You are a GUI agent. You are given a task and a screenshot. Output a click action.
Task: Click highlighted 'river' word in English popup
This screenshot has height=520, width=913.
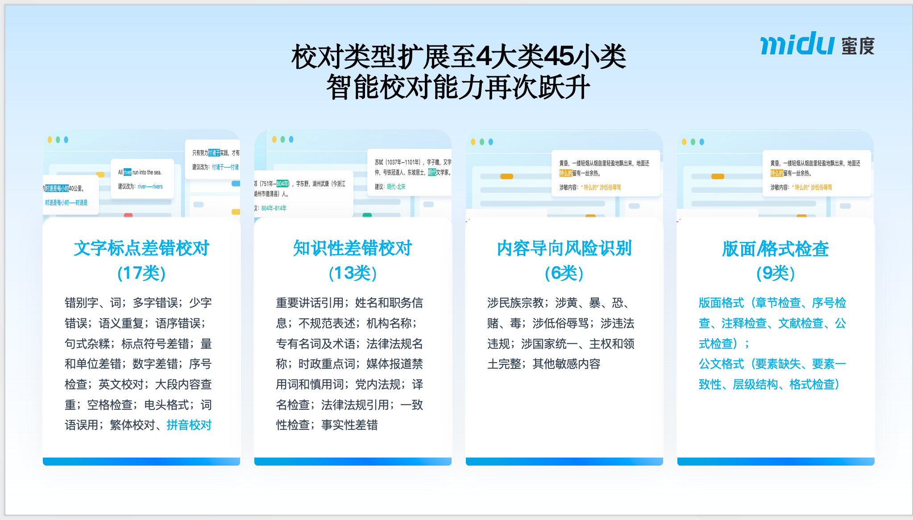127,172
